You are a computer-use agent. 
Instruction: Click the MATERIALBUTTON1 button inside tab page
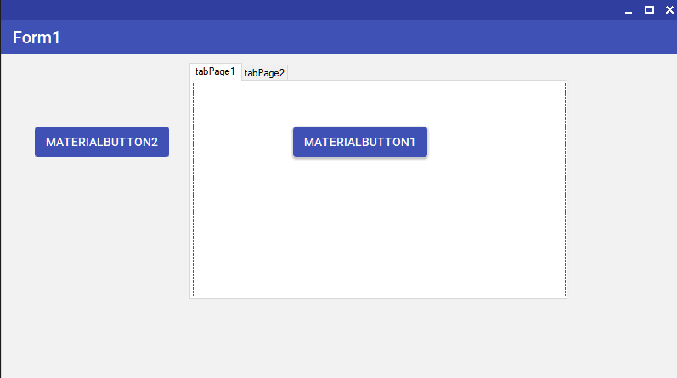[360, 142]
